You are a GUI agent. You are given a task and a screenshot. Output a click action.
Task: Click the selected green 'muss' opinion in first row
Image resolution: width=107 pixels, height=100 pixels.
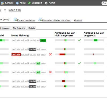coord(43,41)
